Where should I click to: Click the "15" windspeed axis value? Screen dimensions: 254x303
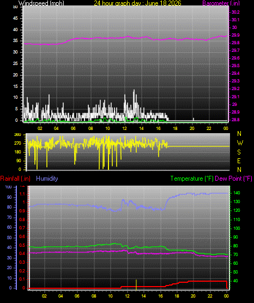coord(15,86)
